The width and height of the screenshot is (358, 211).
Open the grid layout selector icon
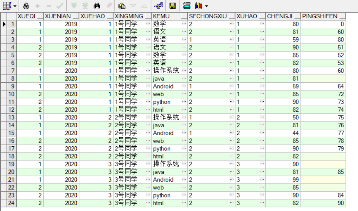[x=7, y=6]
